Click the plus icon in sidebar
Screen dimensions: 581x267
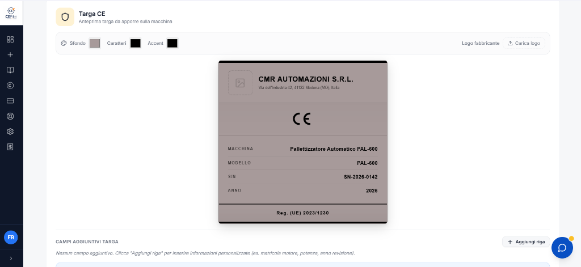click(x=10, y=55)
